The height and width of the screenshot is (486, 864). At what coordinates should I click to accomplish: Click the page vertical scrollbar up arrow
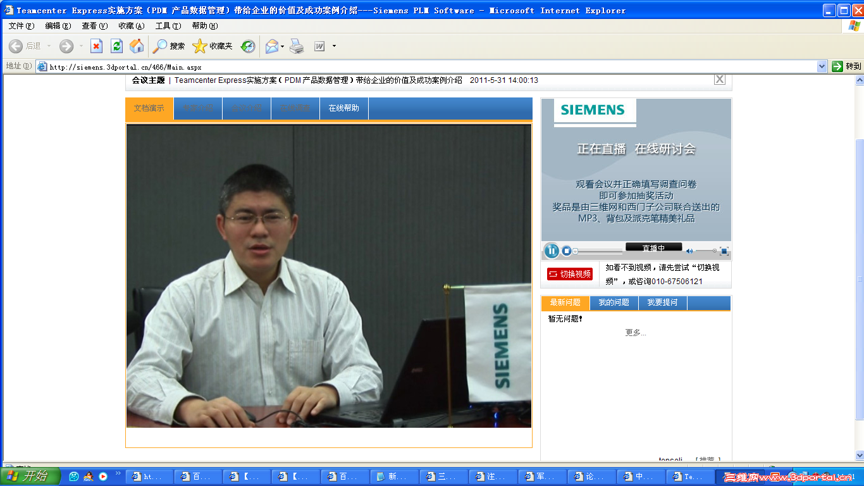(x=860, y=80)
